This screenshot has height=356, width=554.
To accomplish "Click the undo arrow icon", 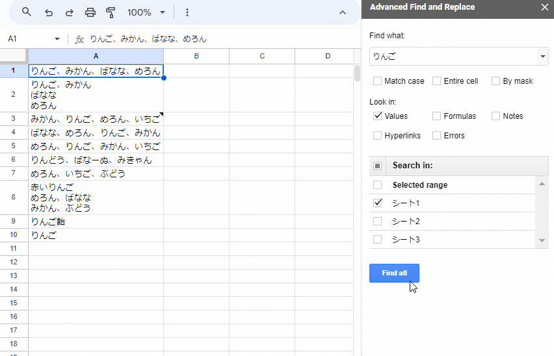I will tap(49, 12).
